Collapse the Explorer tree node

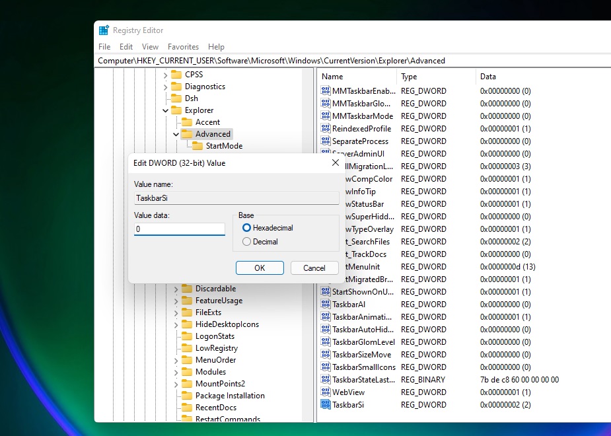pyautogui.click(x=165, y=110)
